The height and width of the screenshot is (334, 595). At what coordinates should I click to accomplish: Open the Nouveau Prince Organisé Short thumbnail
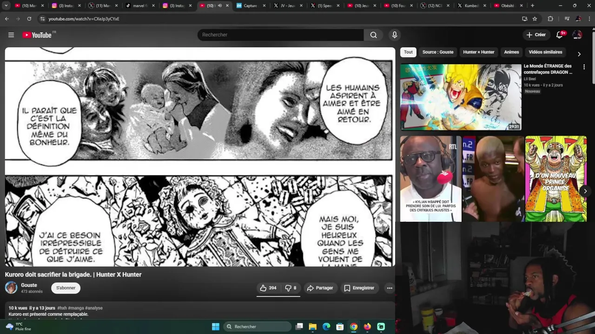(556, 179)
